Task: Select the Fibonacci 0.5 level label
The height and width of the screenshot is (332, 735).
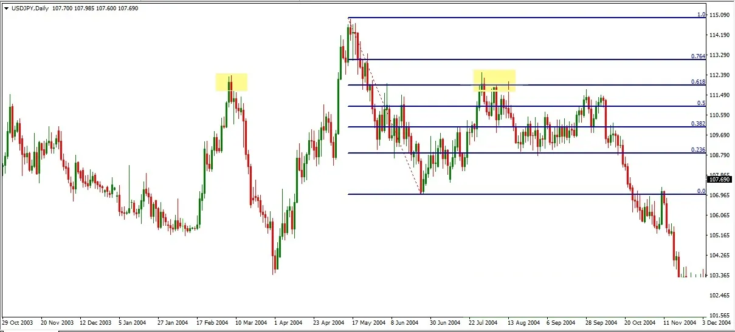Action: pyautogui.click(x=700, y=103)
